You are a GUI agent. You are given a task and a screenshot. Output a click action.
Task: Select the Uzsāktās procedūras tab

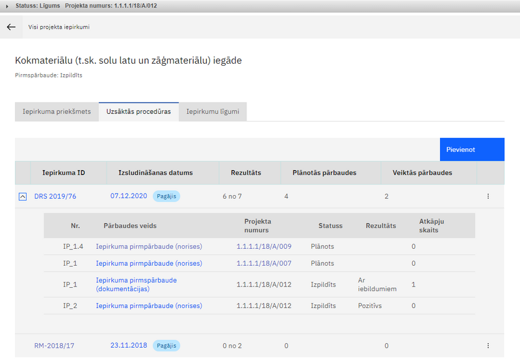[x=138, y=112]
